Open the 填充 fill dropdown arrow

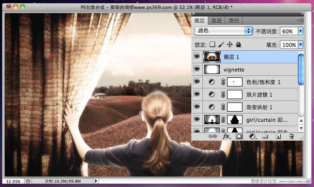pos(300,44)
